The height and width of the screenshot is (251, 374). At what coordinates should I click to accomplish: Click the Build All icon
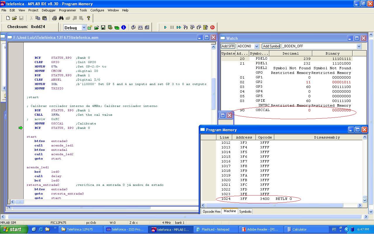(140, 27)
